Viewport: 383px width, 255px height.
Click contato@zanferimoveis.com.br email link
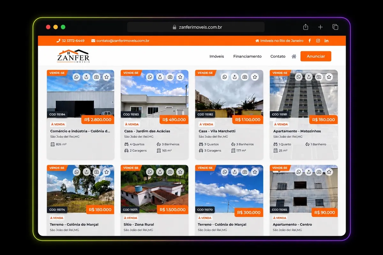120,41
